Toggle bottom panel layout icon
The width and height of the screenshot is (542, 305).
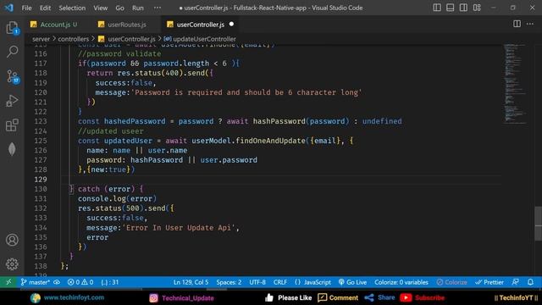click(x=450, y=8)
